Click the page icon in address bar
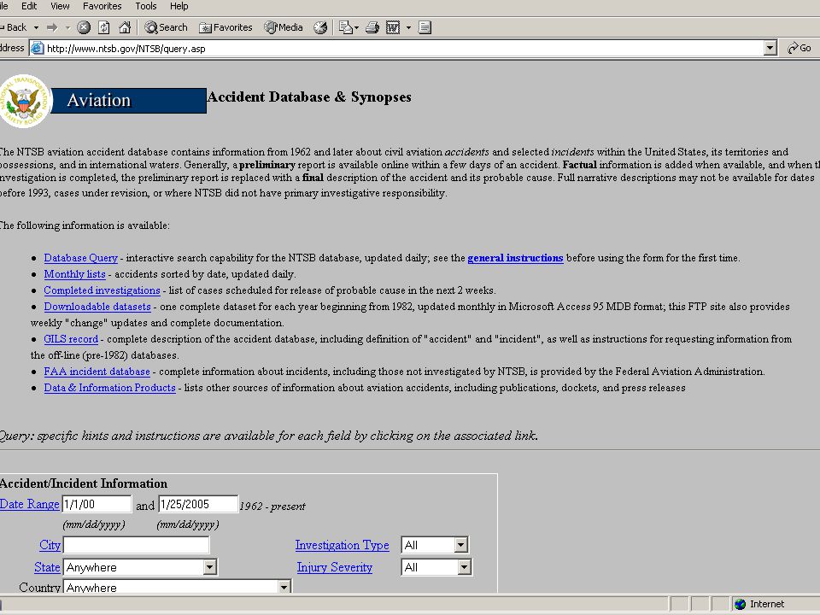 pos(37,48)
